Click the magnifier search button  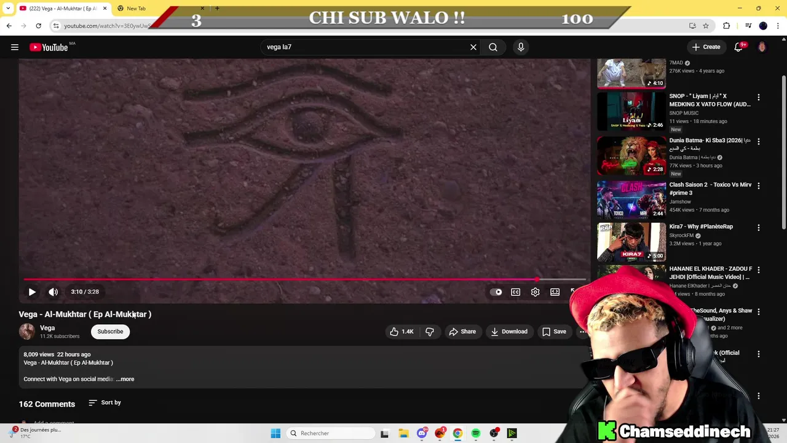(493, 47)
